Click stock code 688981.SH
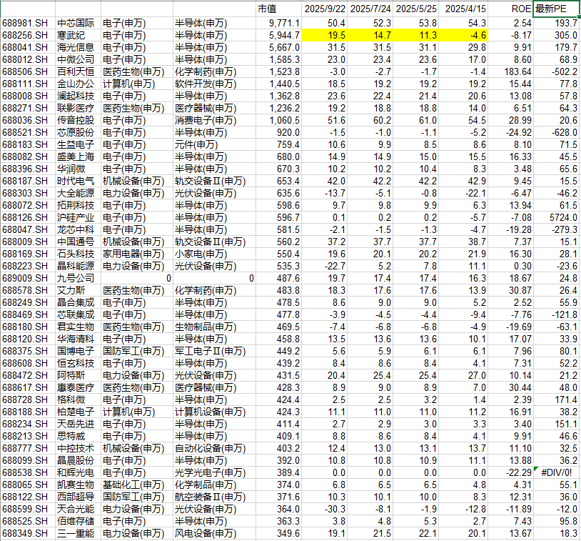The image size is (581, 541). (28, 23)
